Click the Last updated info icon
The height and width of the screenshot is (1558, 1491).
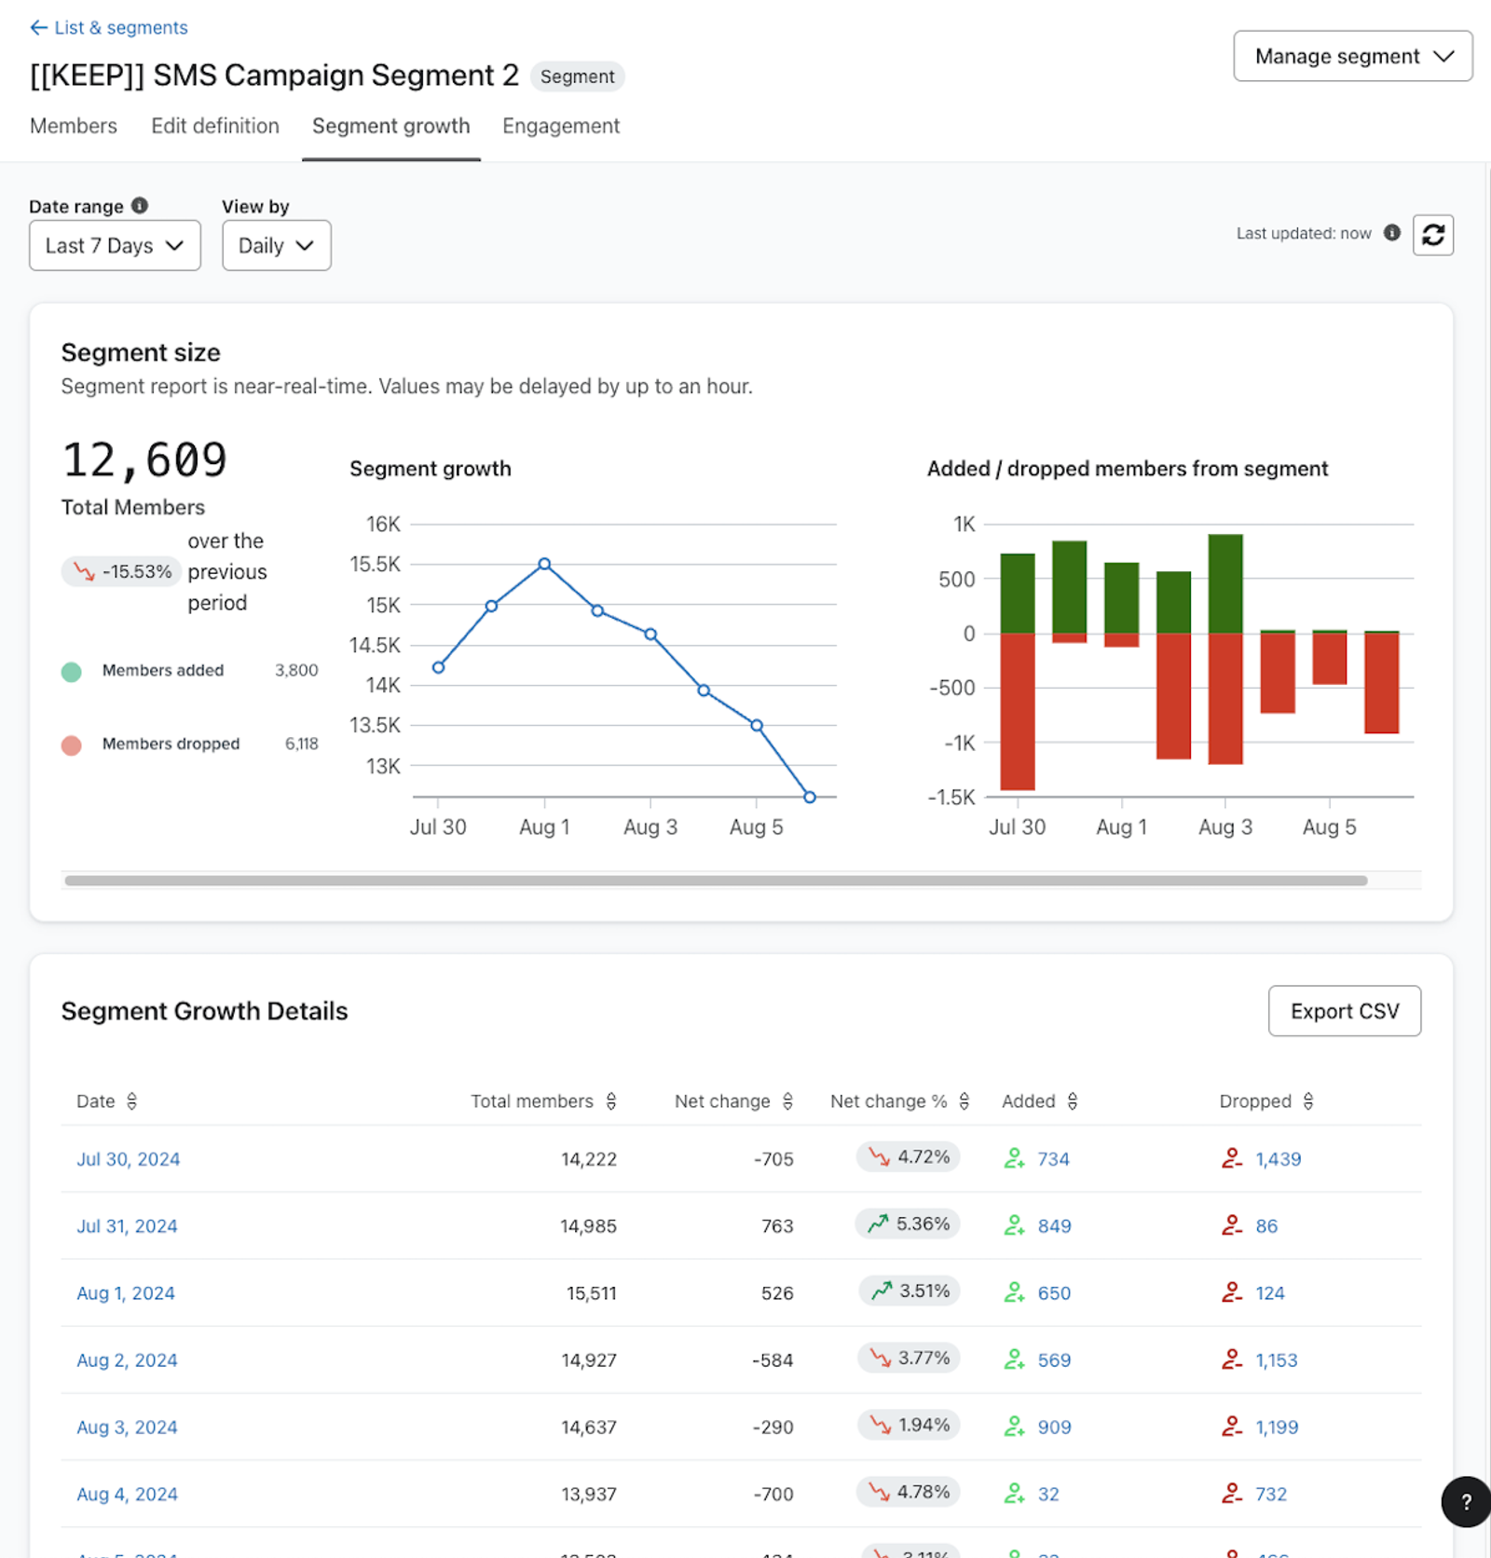1391,233
